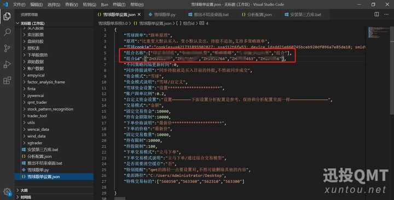
Task: Open the Extensions view
Action: tap(7, 80)
